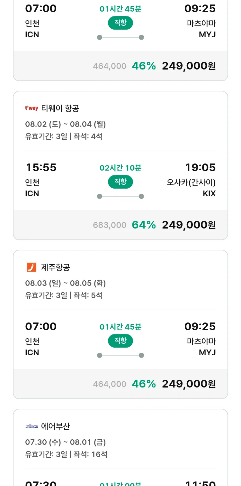
Task: Tap the Air Busan logo
Action: 31,426
